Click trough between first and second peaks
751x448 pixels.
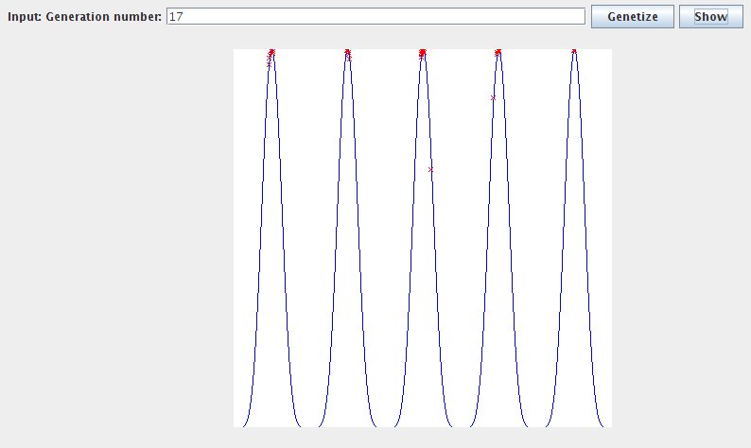[309, 426]
